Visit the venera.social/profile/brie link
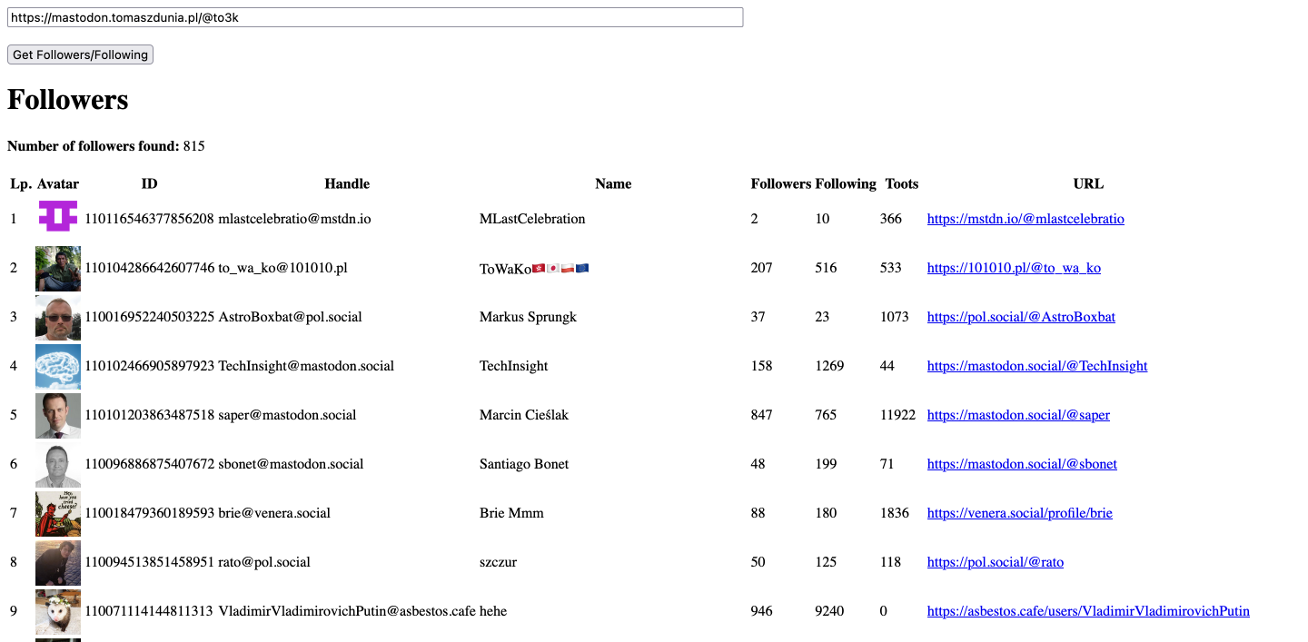This screenshot has height=642, width=1308. (x=1019, y=513)
